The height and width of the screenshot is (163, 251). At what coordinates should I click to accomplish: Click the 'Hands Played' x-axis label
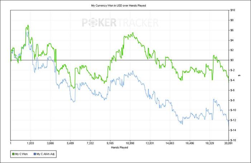click(119, 147)
